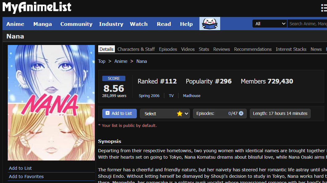327x183 pixels.
Task: Click the plus icon on Add to List button
Action: coord(107,113)
